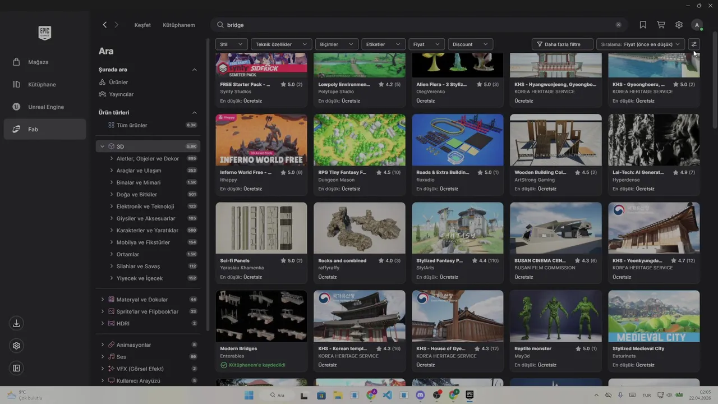Expand Araçlar ve Ulaşım subcategory

pos(111,171)
